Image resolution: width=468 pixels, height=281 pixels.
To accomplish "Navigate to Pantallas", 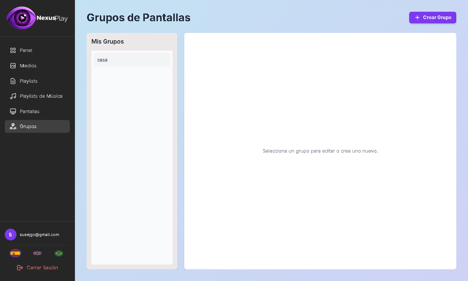I will (37, 111).
